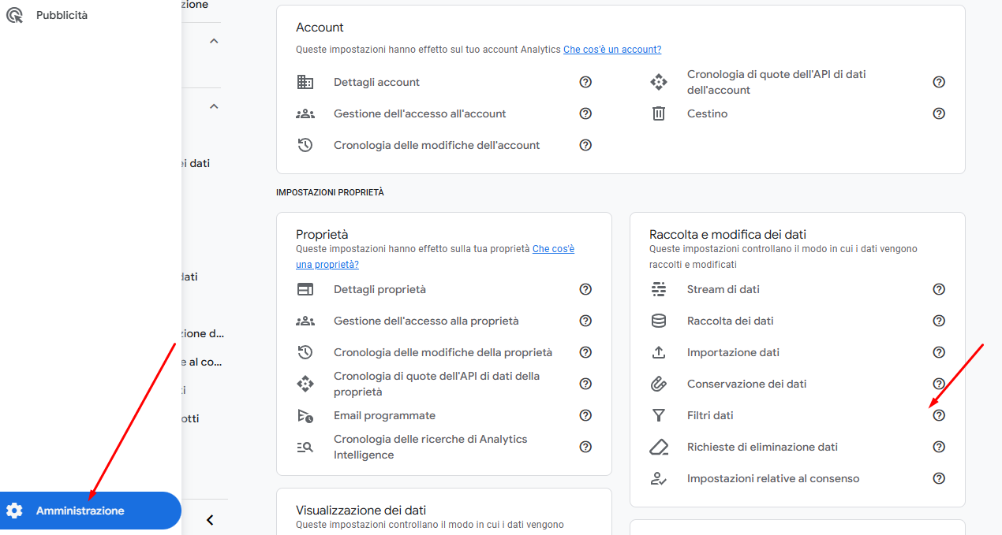
Task: Click help icon for Gestione dell'accesso alla proprietà
Action: click(585, 321)
